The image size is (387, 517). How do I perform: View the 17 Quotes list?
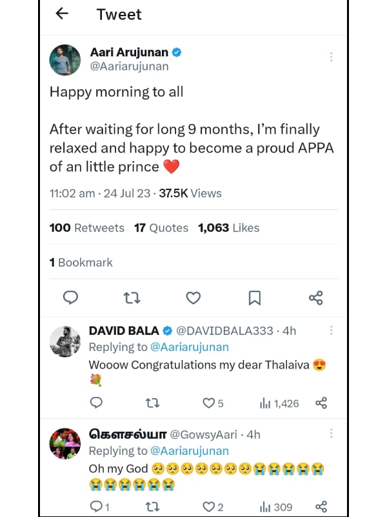[161, 227]
